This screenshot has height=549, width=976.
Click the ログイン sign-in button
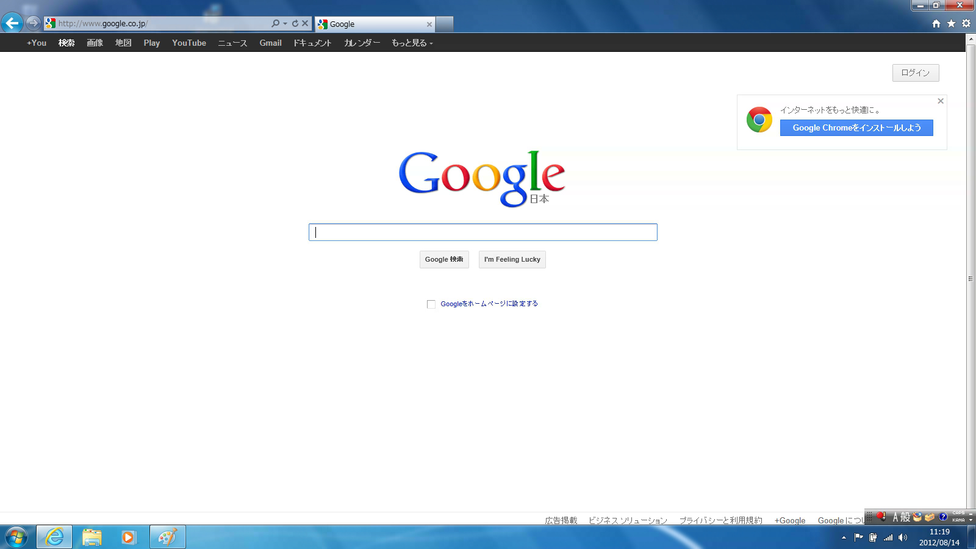[916, 73]
